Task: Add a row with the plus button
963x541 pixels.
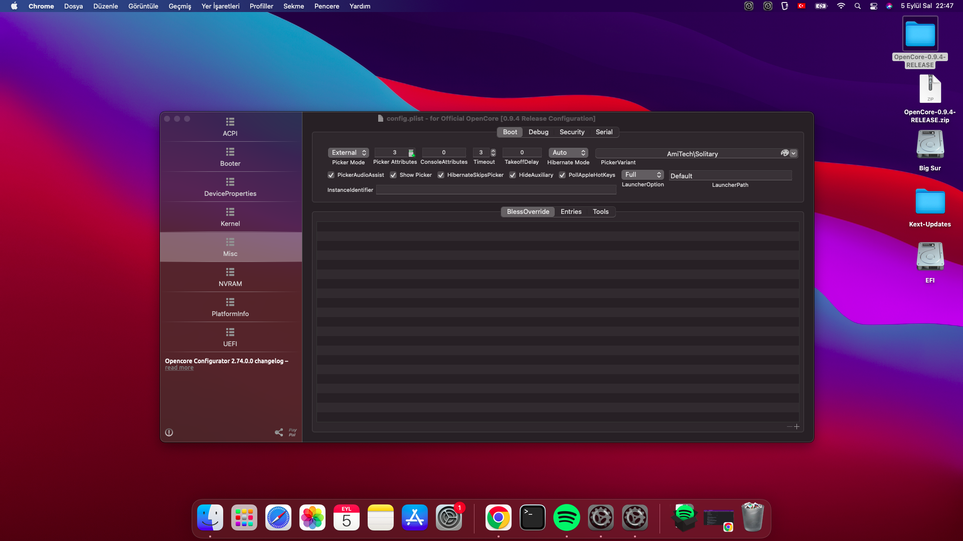Action: (796, 427)
